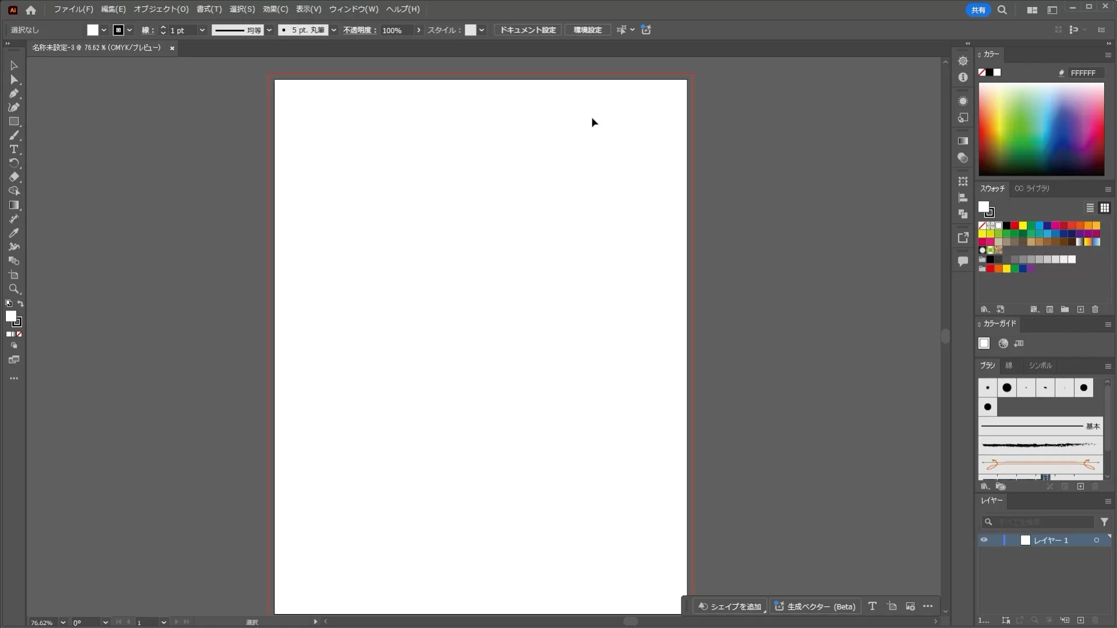This screenshot has height=628, width=1117.
Task: Select the Rectangle tool
Action: tap(14, 122)
